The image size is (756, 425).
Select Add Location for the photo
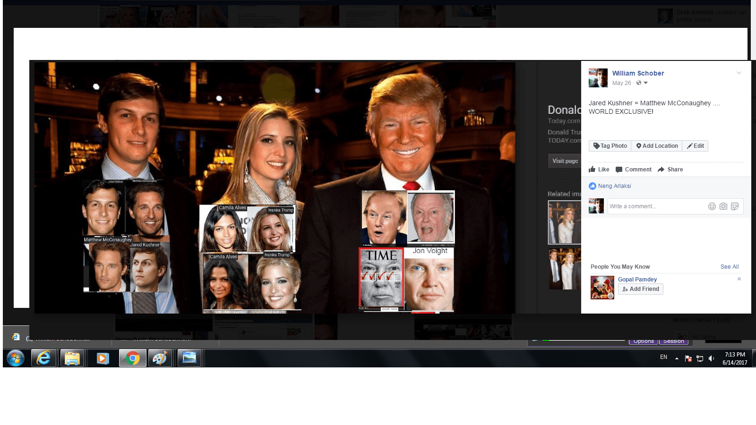[x=657, y=146]
